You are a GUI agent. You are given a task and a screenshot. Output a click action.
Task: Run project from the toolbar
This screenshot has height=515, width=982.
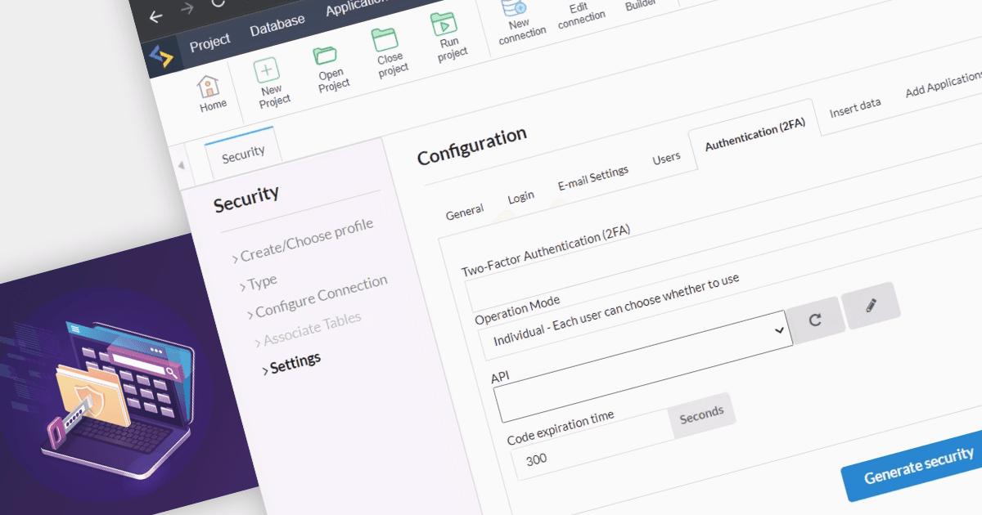tap(448, 36)
